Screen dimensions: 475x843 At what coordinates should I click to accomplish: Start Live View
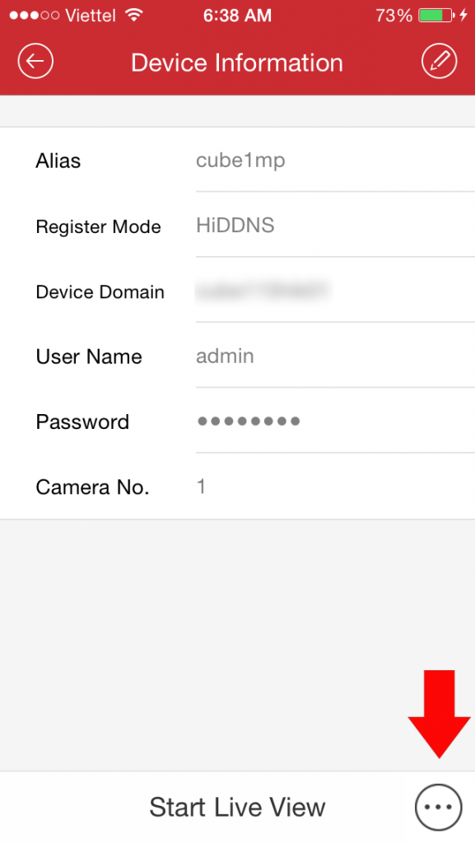[237, 807]
